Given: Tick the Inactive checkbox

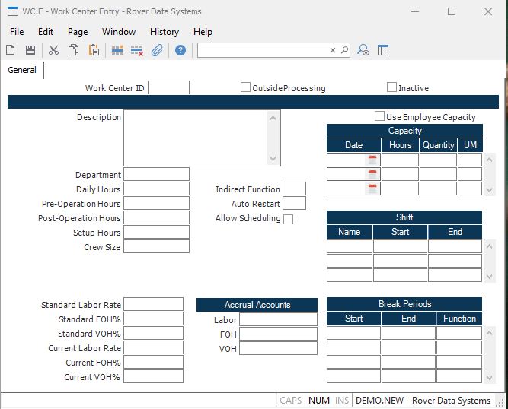Looking at the screenshot, I should point(391,87).
